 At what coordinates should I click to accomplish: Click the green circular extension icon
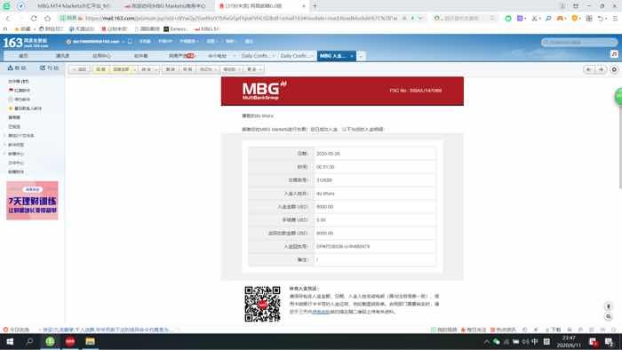(508, 19)
